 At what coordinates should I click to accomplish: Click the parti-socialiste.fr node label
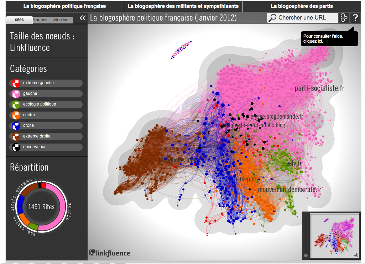(x=319, y=88)
